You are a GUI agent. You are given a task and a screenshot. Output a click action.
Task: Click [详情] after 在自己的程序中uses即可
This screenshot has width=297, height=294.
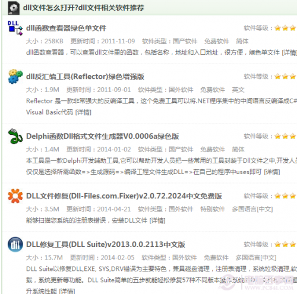272,172
